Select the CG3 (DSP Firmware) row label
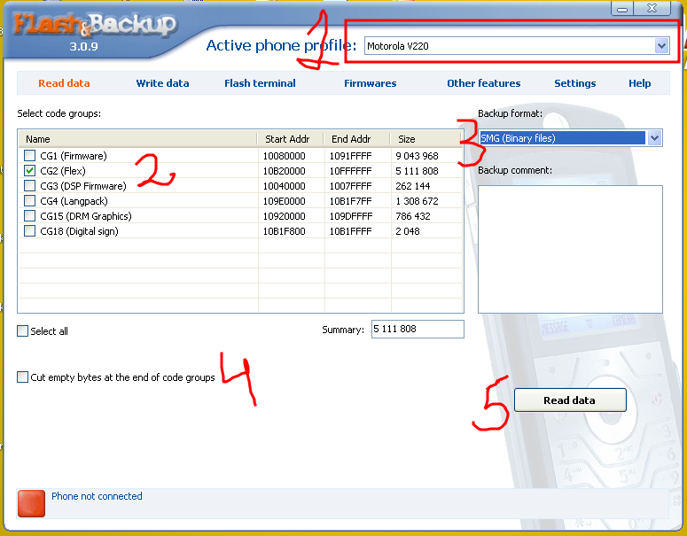687x536 pixels. (82, 186)
